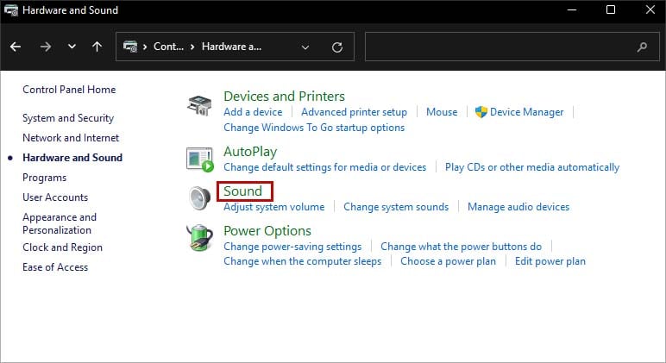Select Network and Internet in sidebar
Viewport: 666px width, 363px height.
[71, 138]
